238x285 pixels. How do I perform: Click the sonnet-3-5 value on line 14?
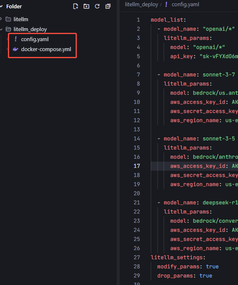219,138
